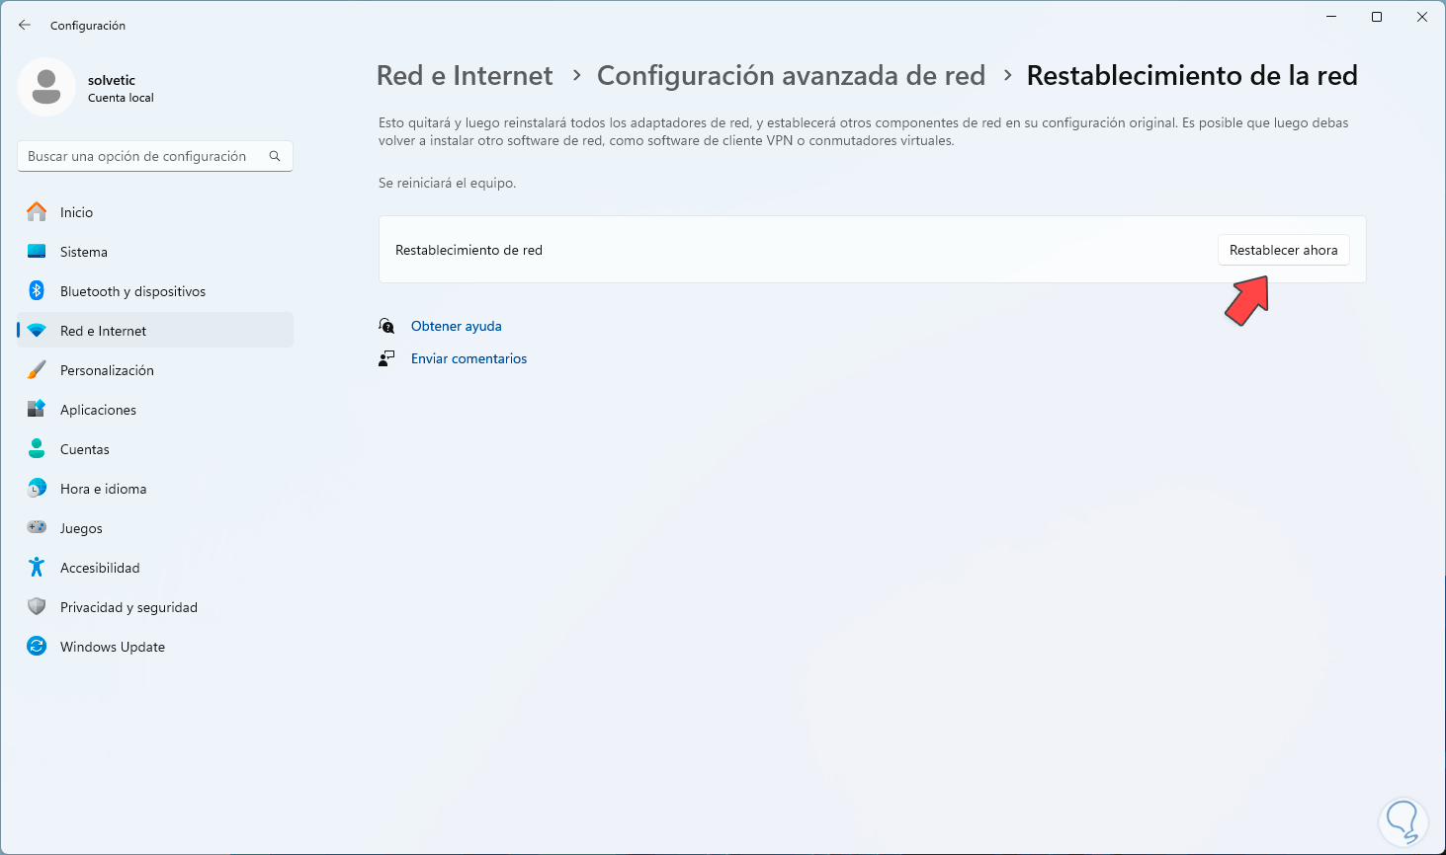Click the search magnifier in settings search box
This screenshot has height=855, width=1446.
click(x=275, y=155)
